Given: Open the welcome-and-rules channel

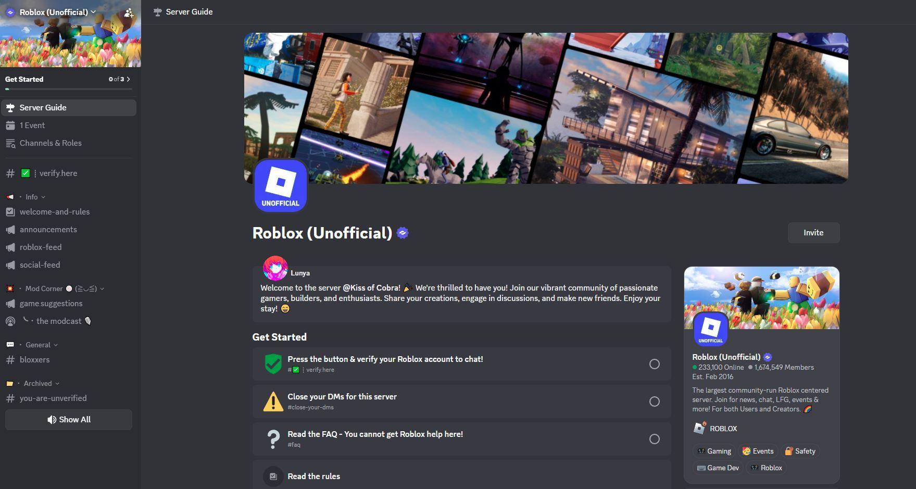Looking at the screenshot, I should click(69, 212).
